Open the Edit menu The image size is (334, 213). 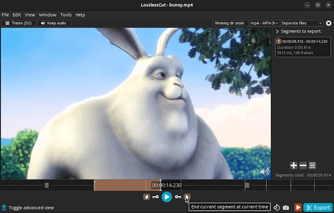coord(17,15)
